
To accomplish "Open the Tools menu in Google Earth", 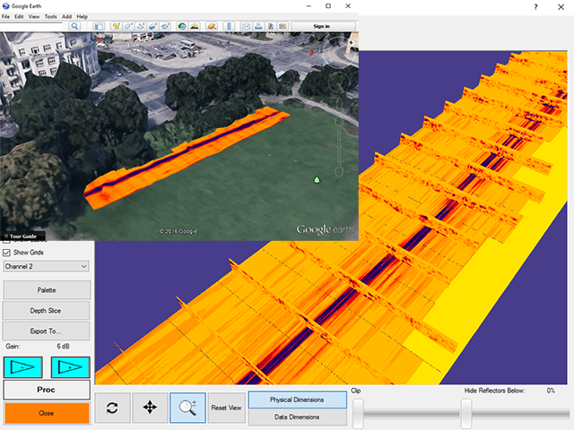I will 50,16.
